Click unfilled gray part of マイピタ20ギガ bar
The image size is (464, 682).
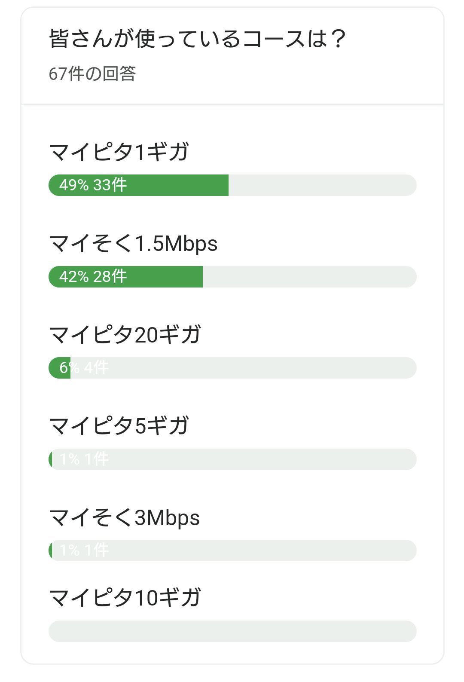click(258, 368)
